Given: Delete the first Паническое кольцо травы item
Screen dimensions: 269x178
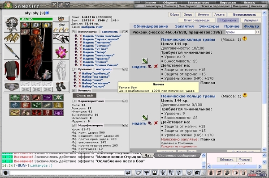Looking at the screenshot, I should point(156,66).
